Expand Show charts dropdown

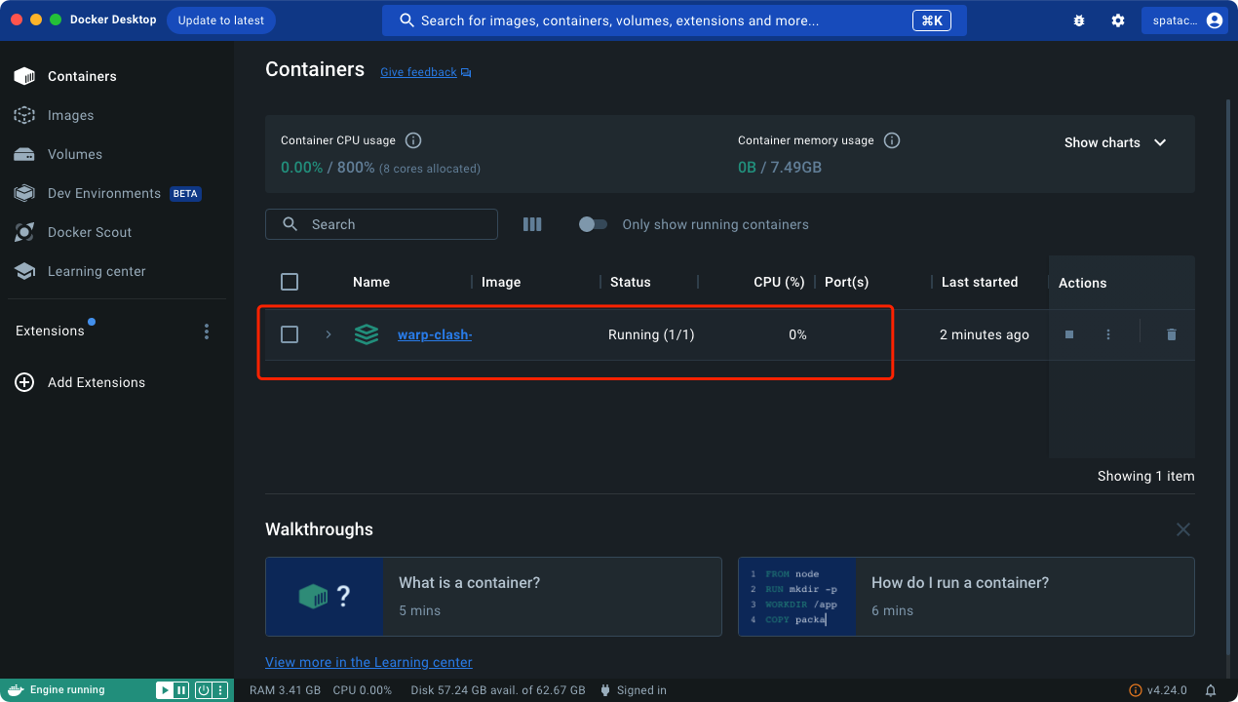pos(1115,142)
